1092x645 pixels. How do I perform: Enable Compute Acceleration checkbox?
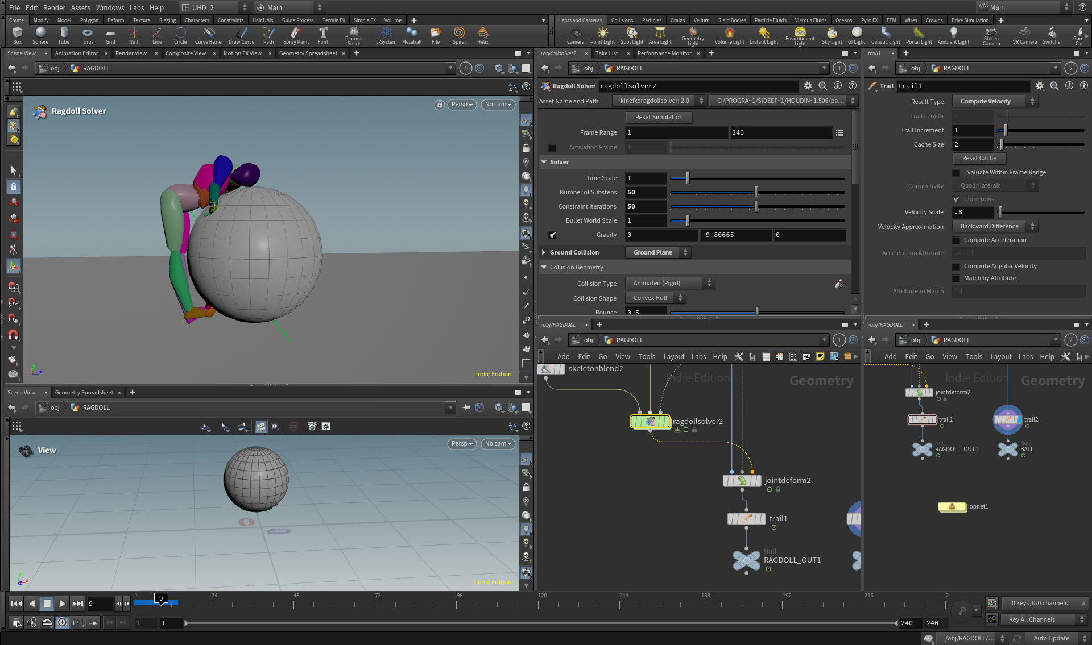(x=957, y=240)
